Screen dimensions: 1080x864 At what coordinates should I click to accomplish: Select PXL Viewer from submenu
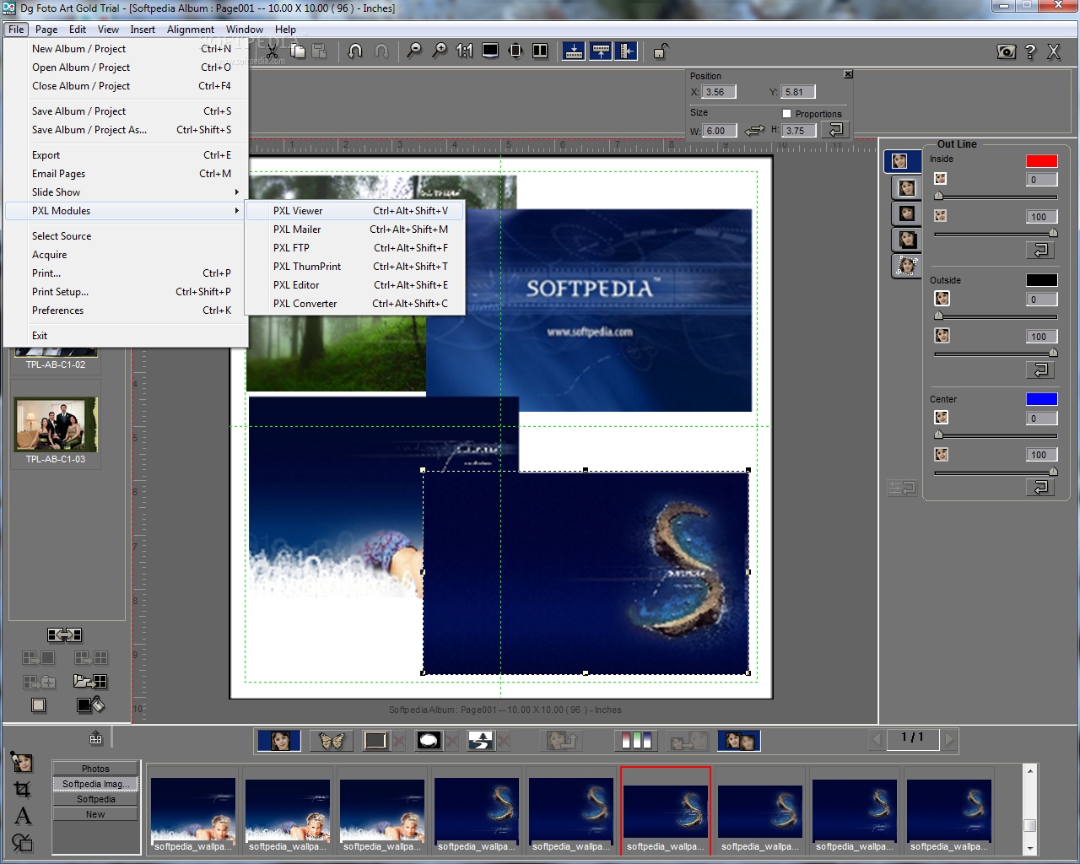[355, 211]
